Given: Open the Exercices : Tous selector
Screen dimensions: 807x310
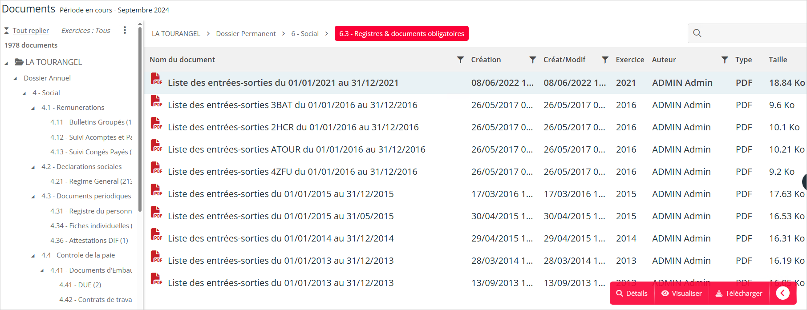Looking at the screenshot, I should [85, 30].
